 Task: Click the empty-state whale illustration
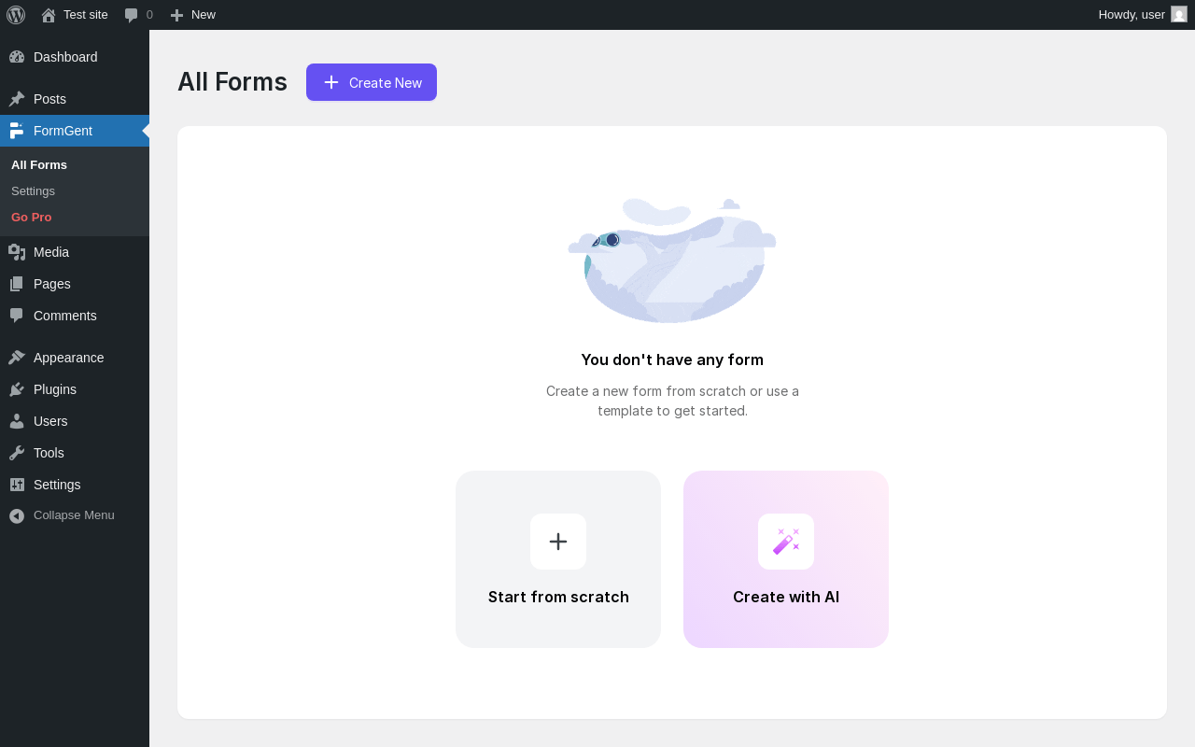tap(672, 261)
